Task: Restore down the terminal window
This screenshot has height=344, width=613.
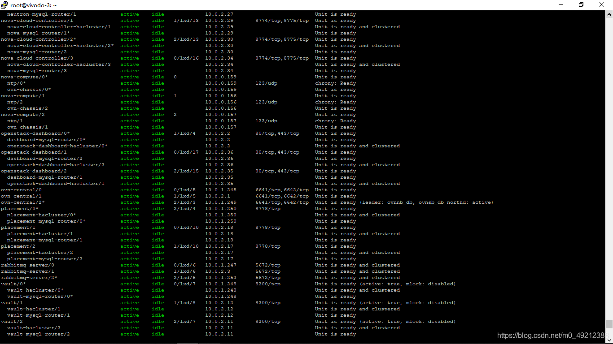Action: 581,5
